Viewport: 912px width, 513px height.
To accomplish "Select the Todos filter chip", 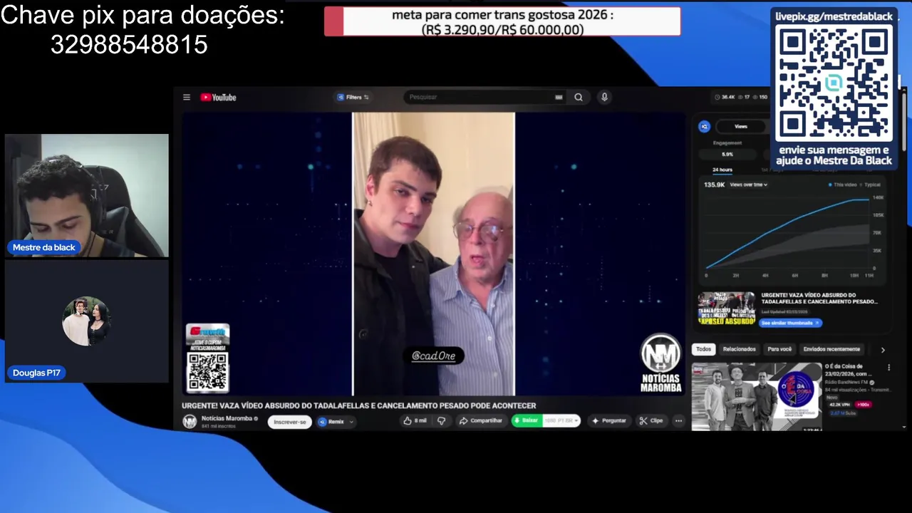I will 703,349.
